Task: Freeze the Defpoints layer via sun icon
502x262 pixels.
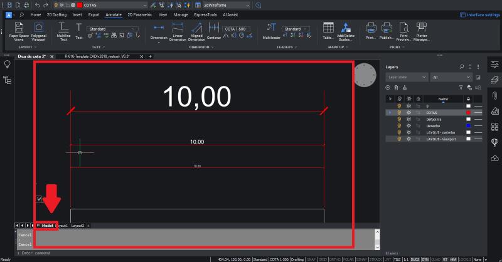Action: pos(409,119)
